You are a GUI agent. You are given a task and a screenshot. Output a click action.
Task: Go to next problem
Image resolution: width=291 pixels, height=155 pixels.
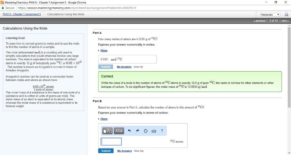click(x=285, y=21)
